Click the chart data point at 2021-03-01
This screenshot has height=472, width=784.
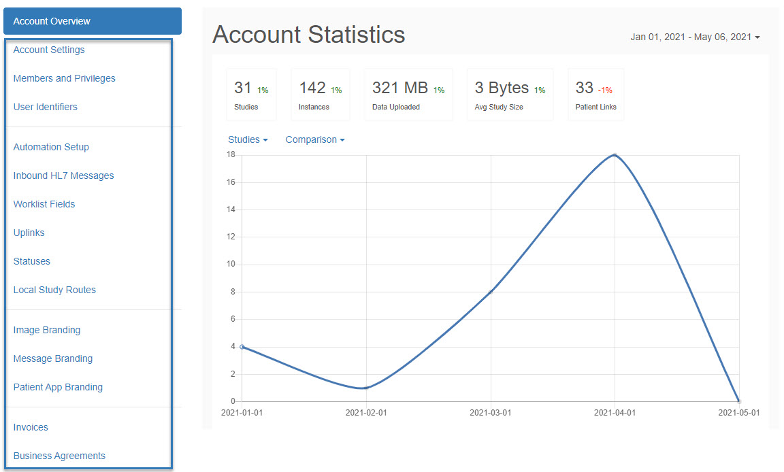491,292
